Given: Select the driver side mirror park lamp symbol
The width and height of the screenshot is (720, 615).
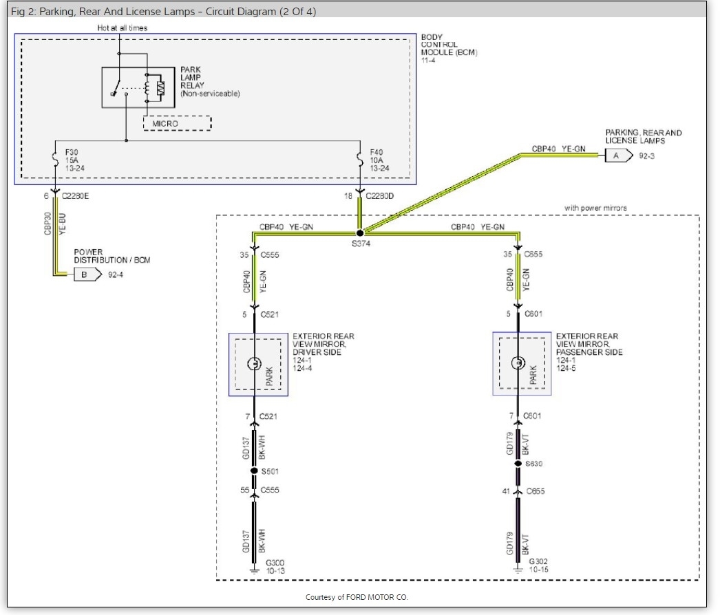Looking at the screenshot, I should (254, 364).
